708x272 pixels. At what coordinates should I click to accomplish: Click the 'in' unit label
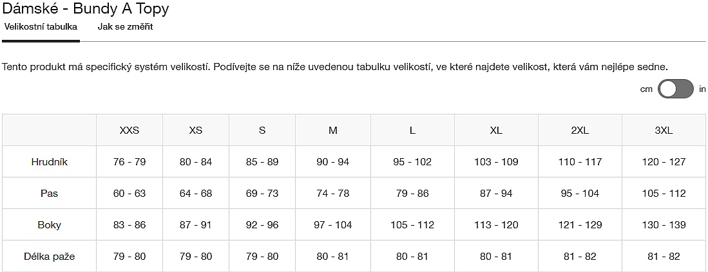(702, 89)
